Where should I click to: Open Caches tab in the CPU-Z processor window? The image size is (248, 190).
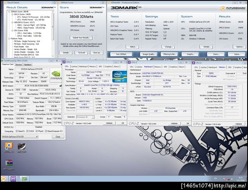pos(74,67)
